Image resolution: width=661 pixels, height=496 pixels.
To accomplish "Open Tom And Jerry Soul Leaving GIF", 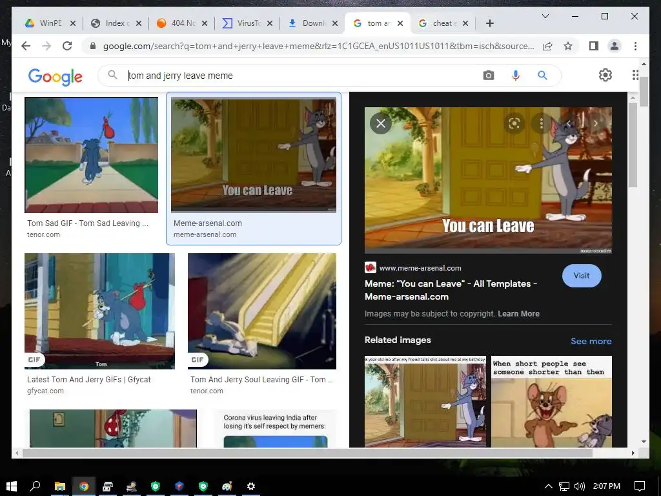I will pyautogui.click(x=262, y=311).
